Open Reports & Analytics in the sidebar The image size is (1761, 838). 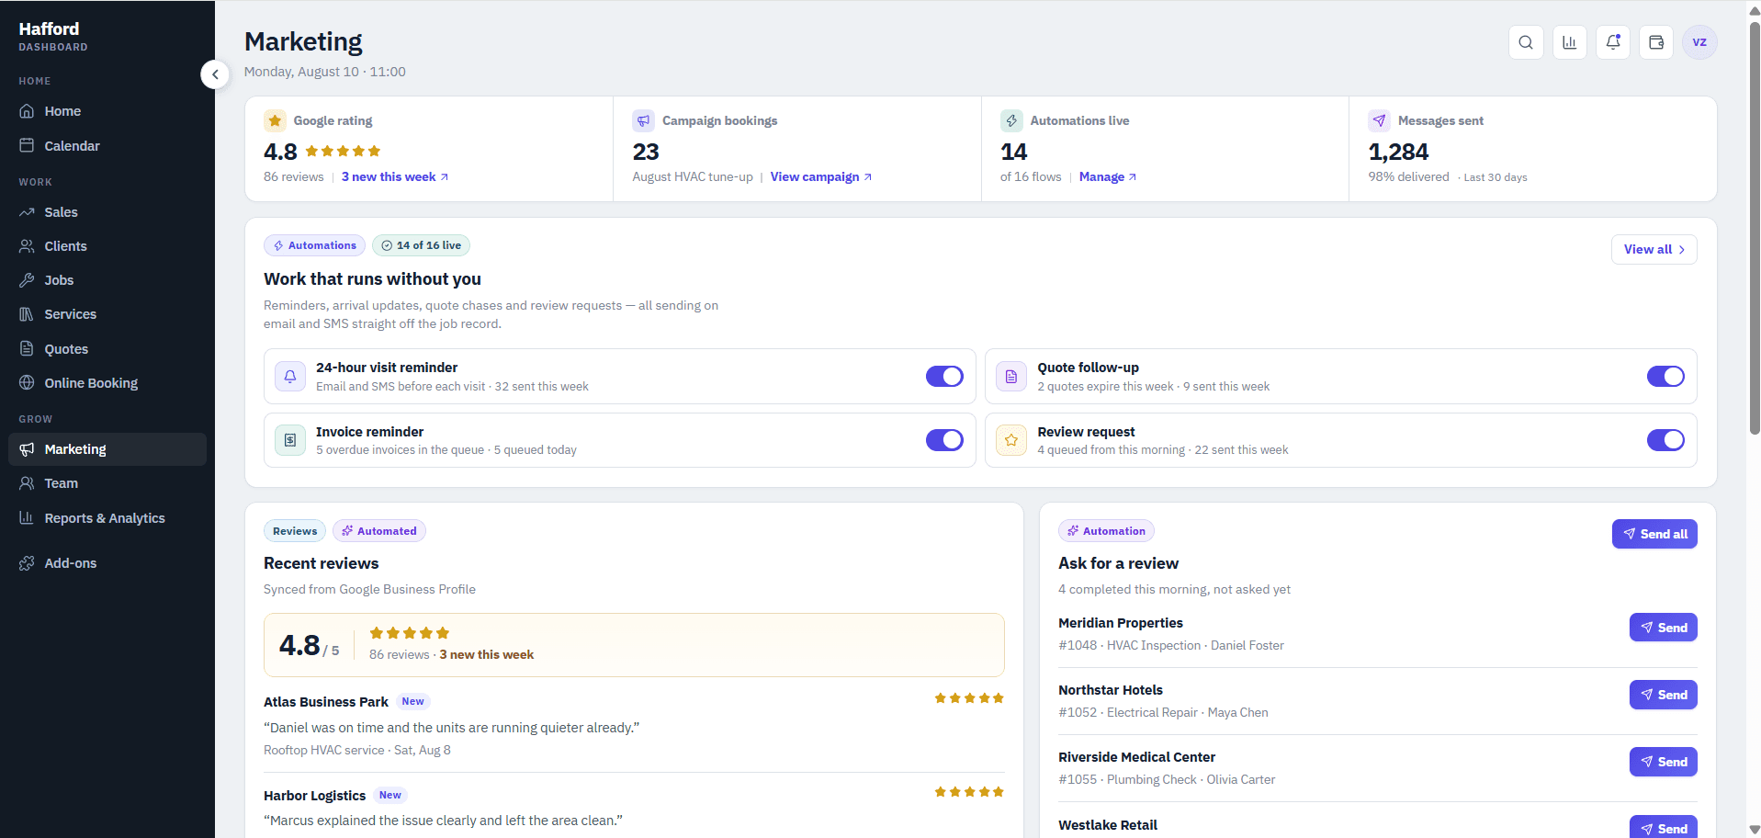tap(107, 518)
